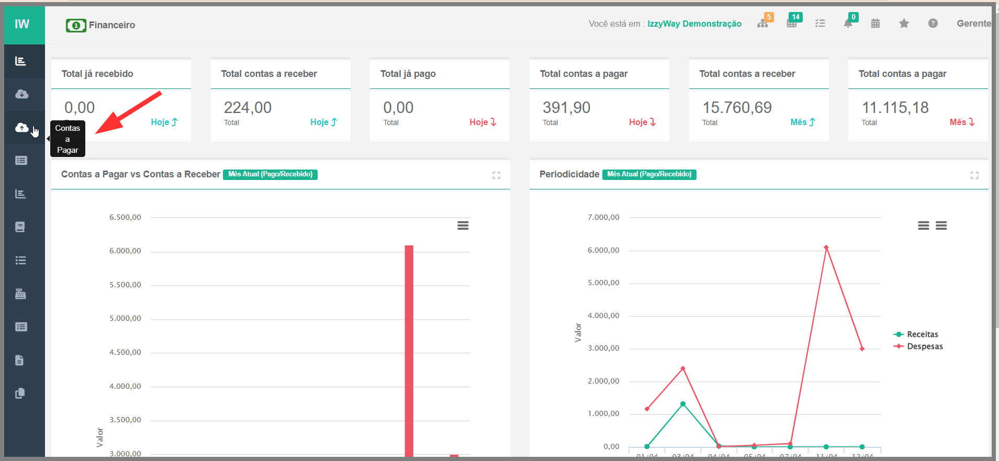Image resolution: width=999 pixels, height=461 pixels.
Task: Open the book icon in the sidebar
Action: point(20,227)
